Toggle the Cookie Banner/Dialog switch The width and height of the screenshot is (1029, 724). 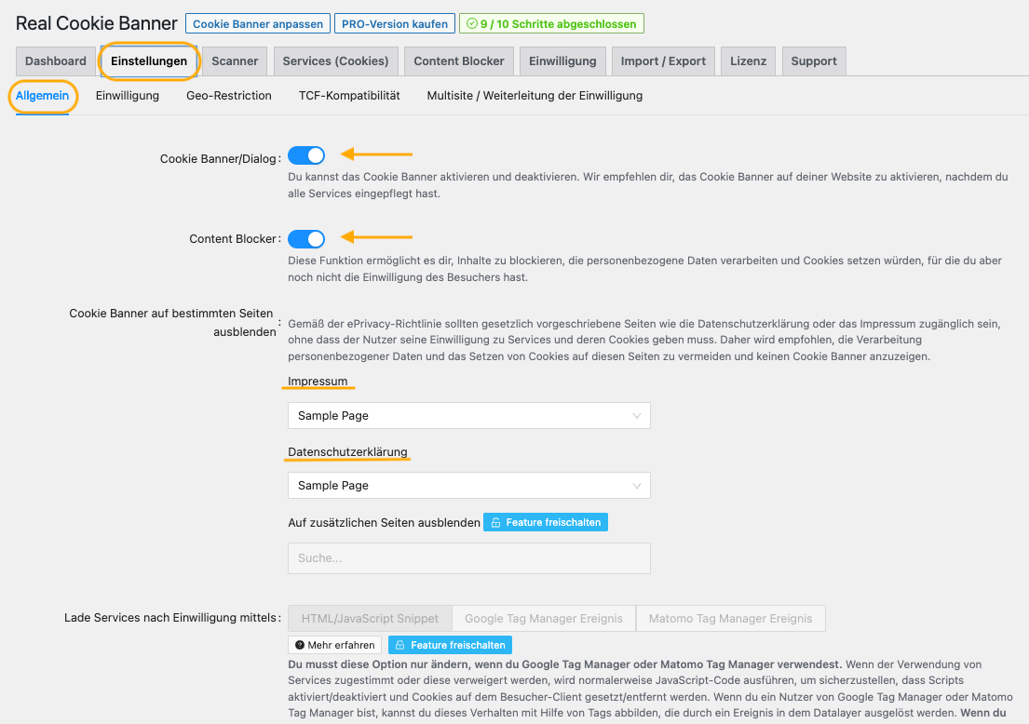click(x=306, y=155)
